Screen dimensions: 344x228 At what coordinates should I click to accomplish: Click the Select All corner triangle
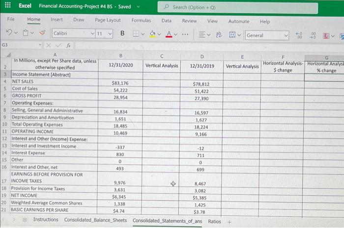pyautogui.click(x=8, y=55)
